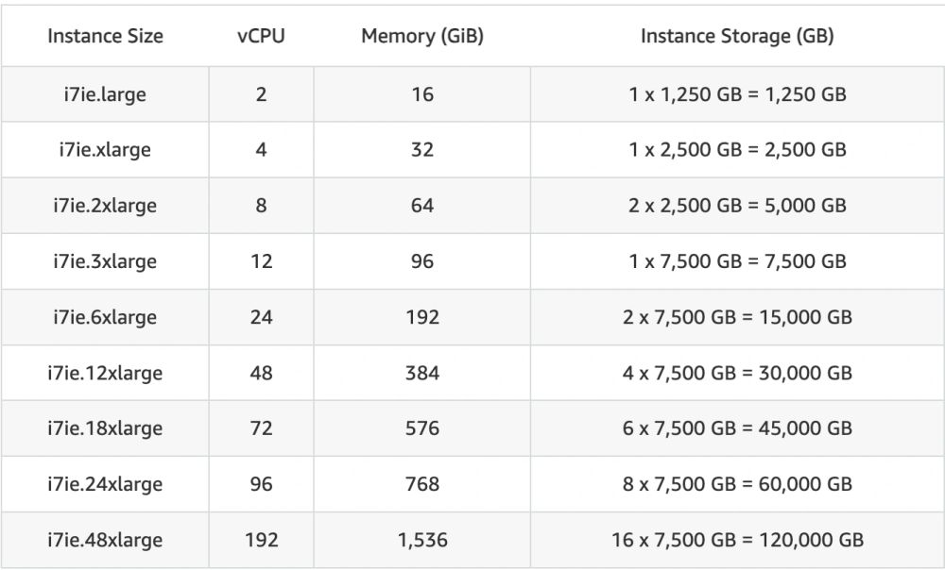This screenshot has height=570, width=945.
Task: Select the i7ie.18xlarge instance cell
Action: coord(105,428)
